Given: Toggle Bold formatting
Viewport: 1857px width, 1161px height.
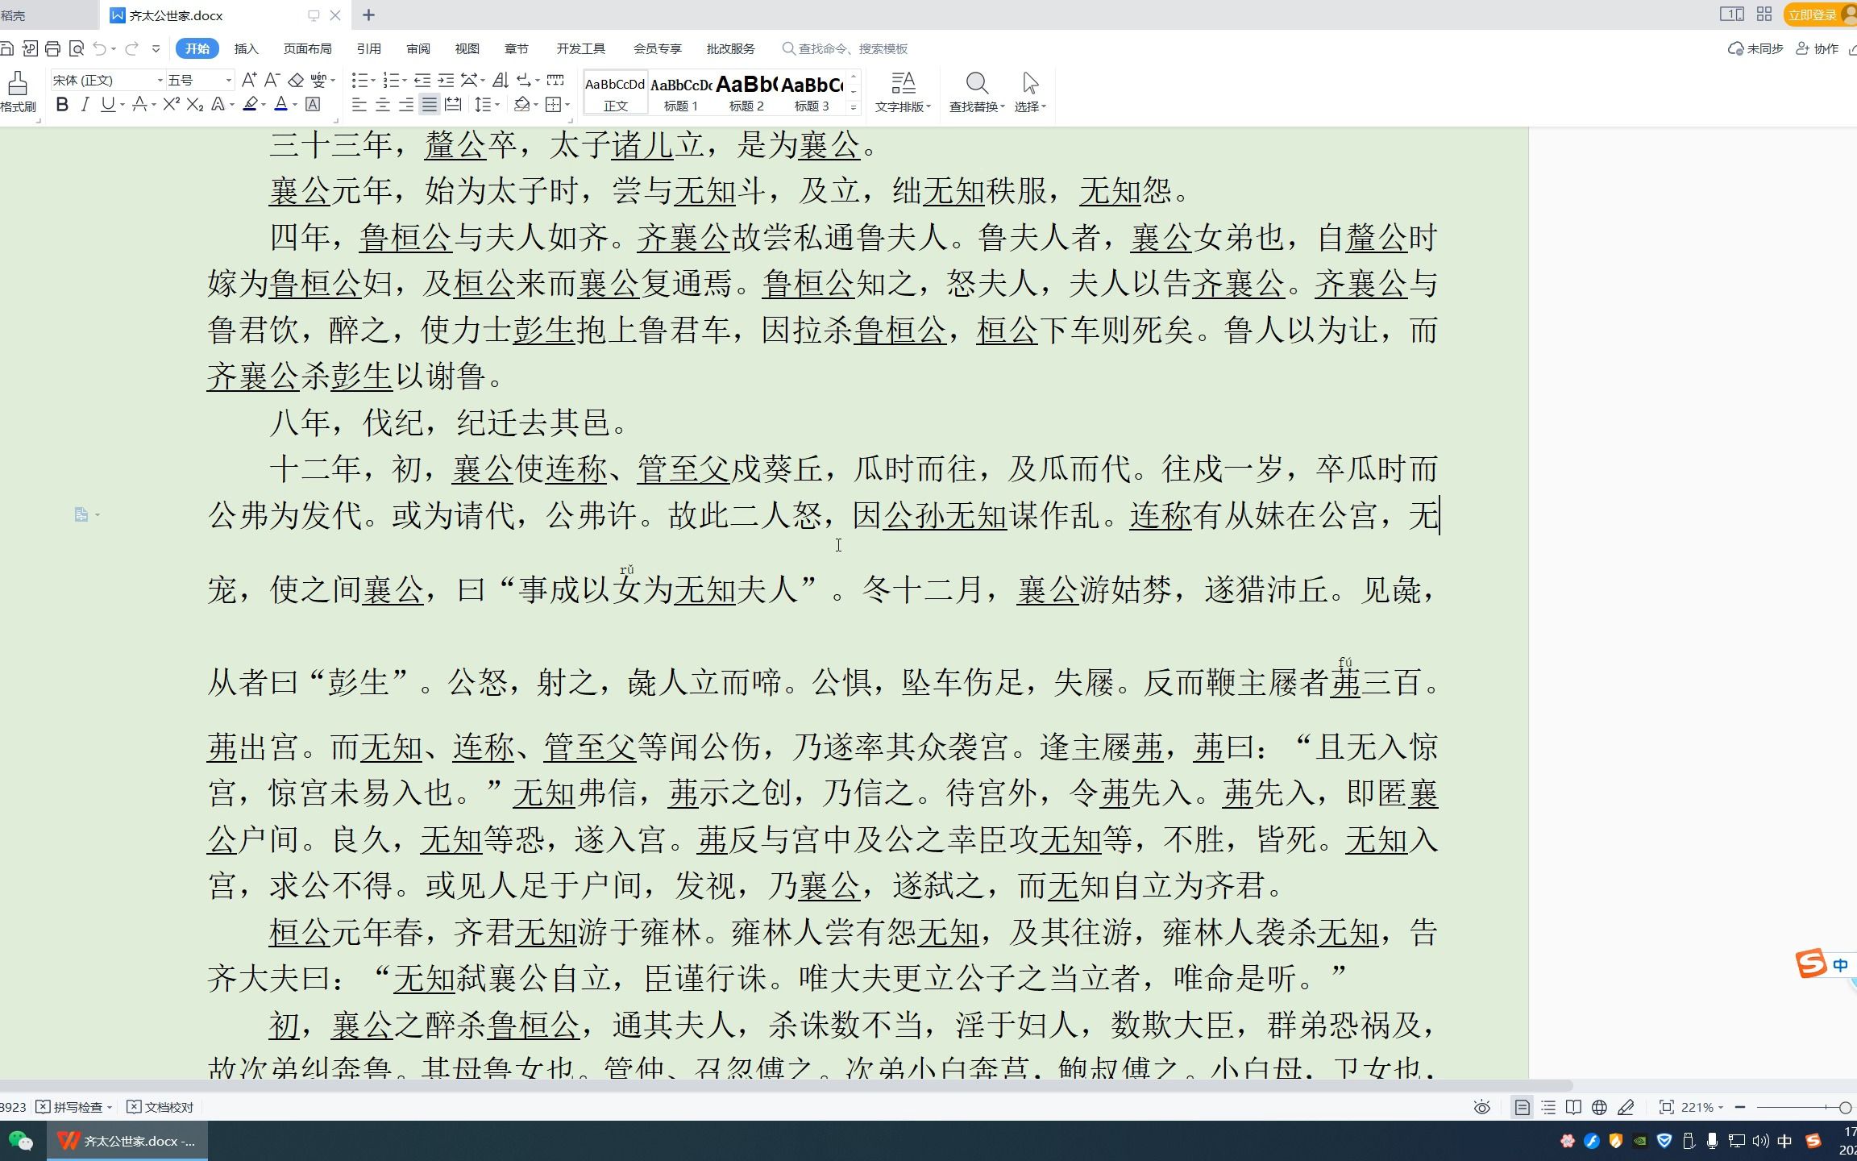Looking at the screenshot, I should point(62,104).
